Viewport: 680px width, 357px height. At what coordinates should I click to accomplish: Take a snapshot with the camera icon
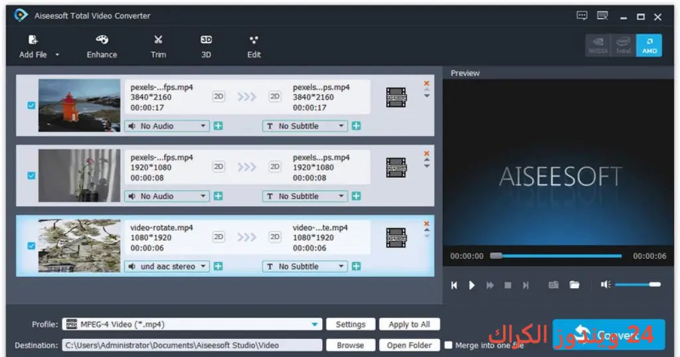553,285
